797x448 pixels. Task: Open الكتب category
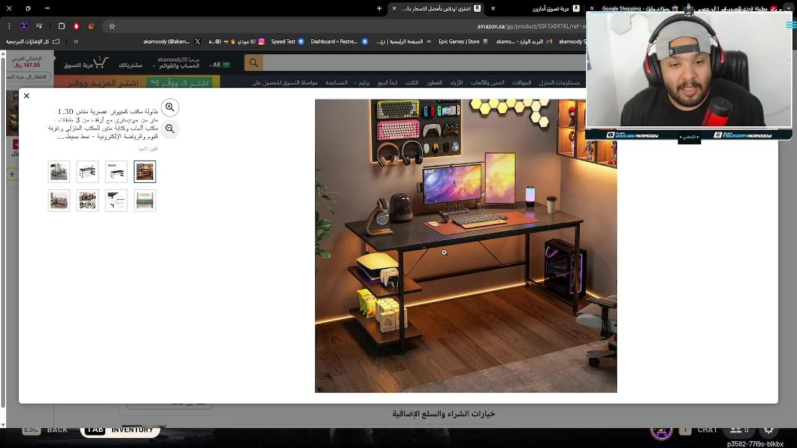pos(412,83)
